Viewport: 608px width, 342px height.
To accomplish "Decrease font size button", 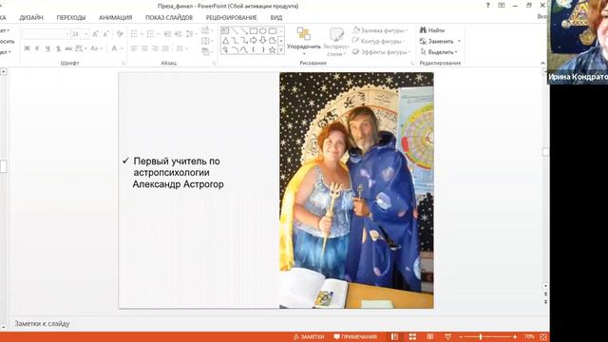I will click(x=105, y=34).
